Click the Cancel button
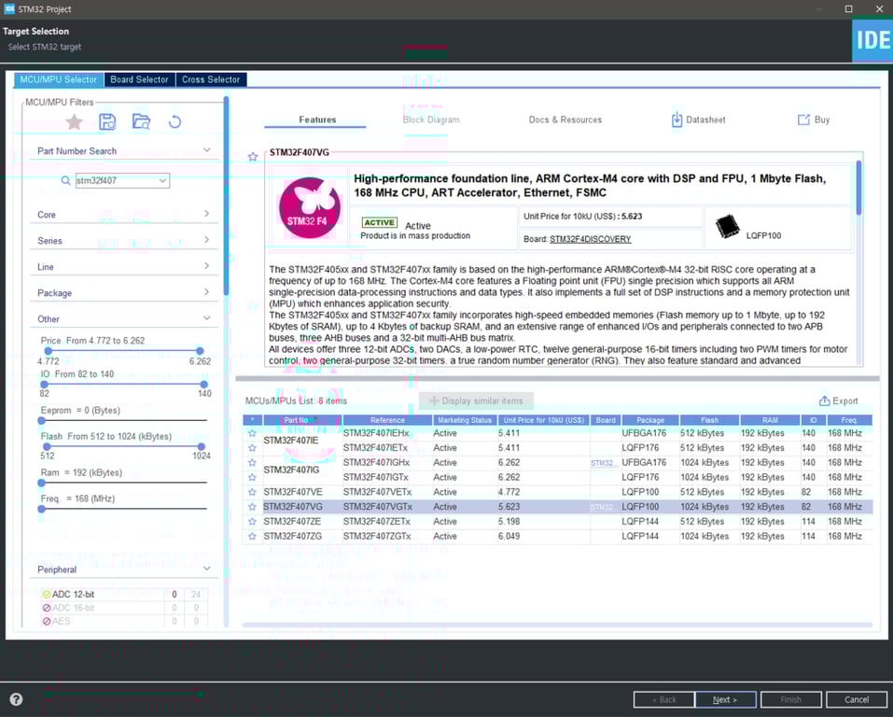 tap(856, 699)
